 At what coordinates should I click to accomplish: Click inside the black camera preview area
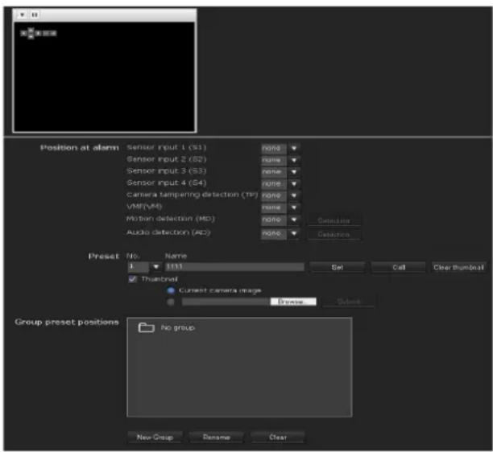(x=105, y=77)
